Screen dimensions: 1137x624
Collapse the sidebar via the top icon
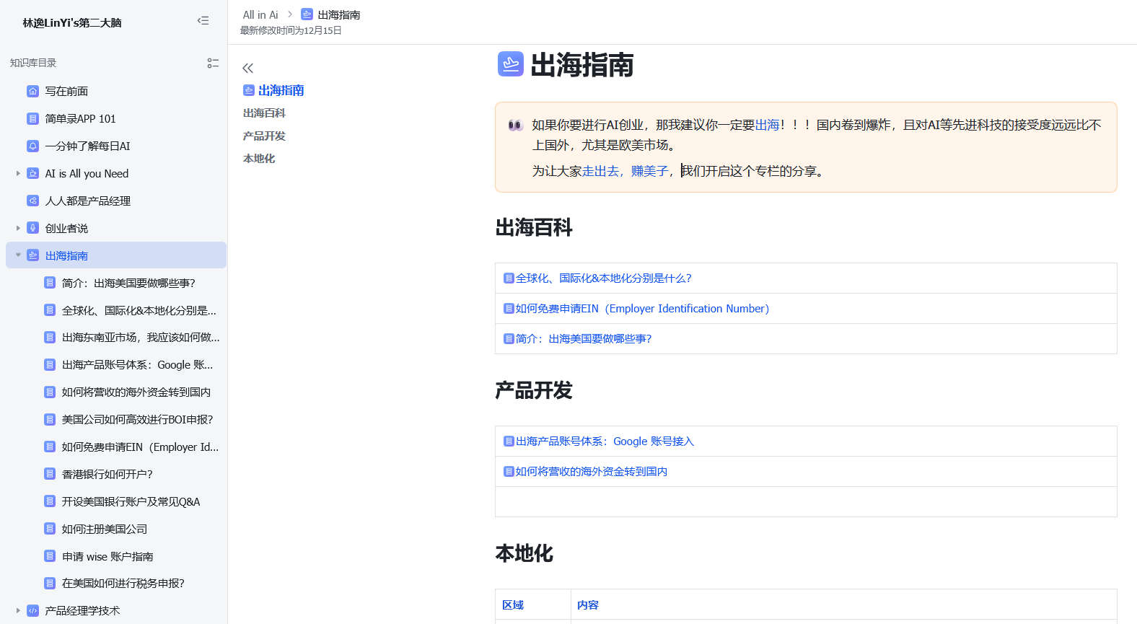coord(203,21)
